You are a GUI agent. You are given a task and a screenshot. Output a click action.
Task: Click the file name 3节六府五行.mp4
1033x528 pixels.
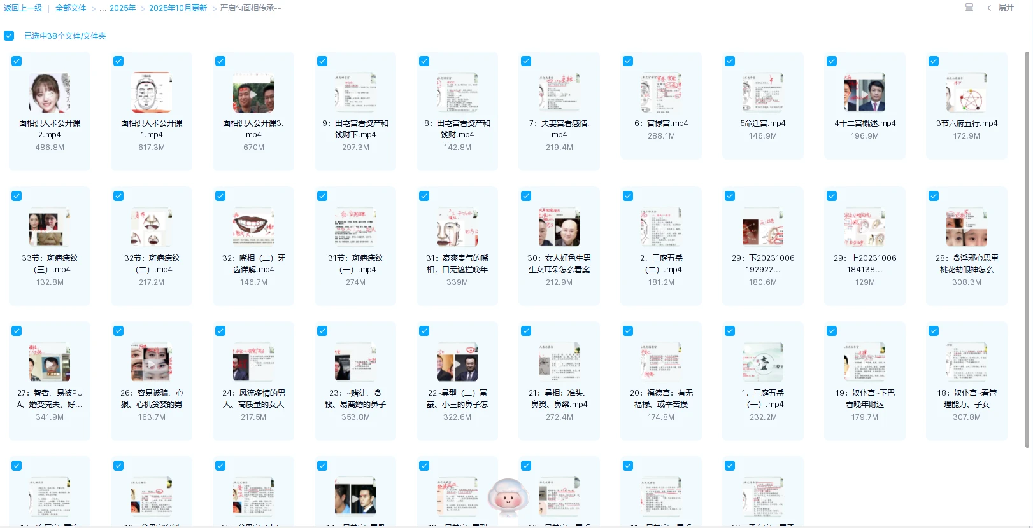click(967, 123)
